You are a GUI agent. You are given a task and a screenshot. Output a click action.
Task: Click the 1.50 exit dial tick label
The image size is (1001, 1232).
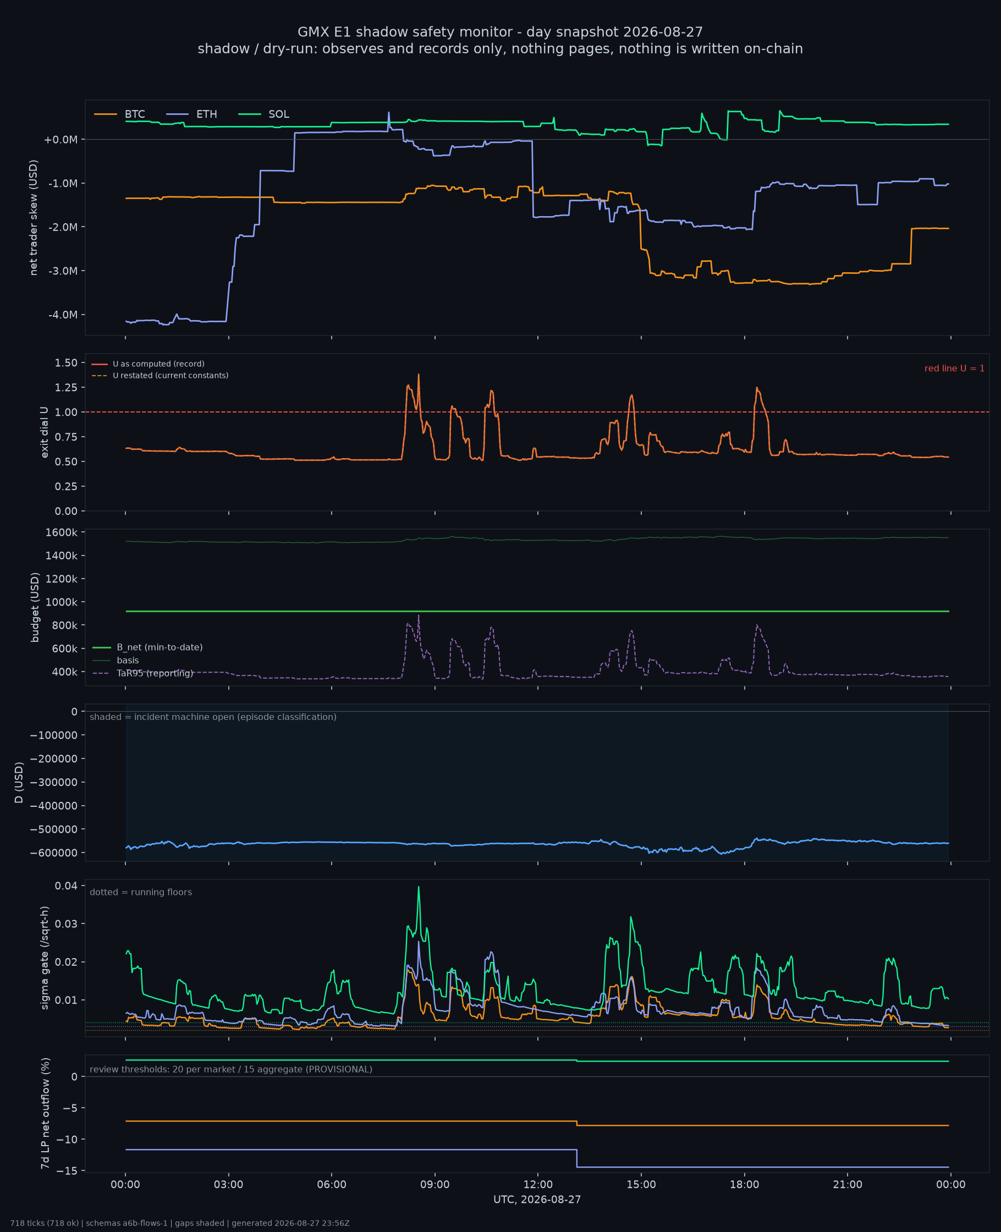(x=67, y=362)
